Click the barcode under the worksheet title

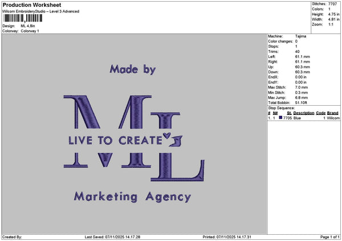23,18
